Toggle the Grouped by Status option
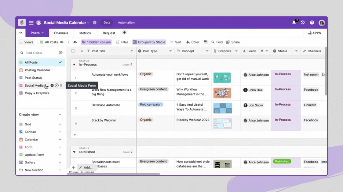 click(x=149, y=42)
